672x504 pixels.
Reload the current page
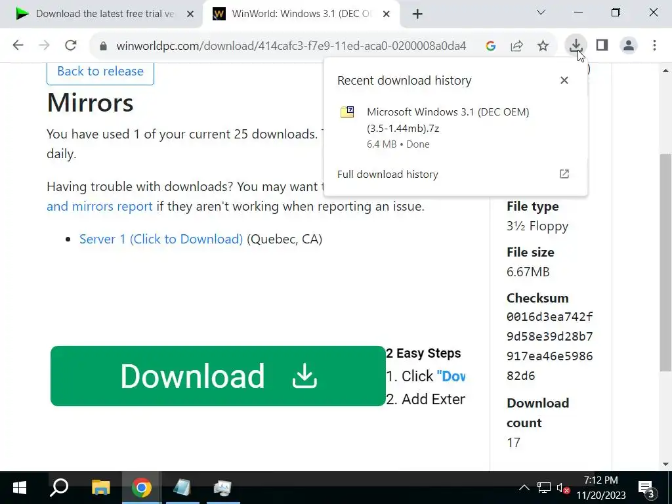pyautogui.click(x=71, y=45)
